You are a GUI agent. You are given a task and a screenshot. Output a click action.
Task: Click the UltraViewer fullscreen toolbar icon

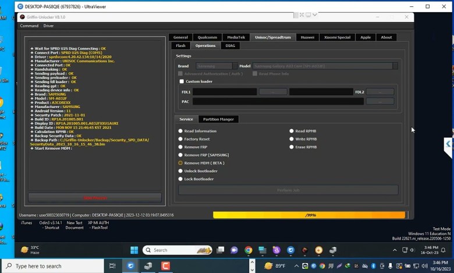[302, 15]
